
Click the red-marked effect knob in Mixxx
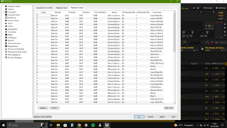pyautogui.click(x=207, y=43)
